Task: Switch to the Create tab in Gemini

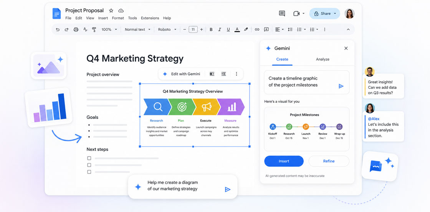Action: (282, 59)
